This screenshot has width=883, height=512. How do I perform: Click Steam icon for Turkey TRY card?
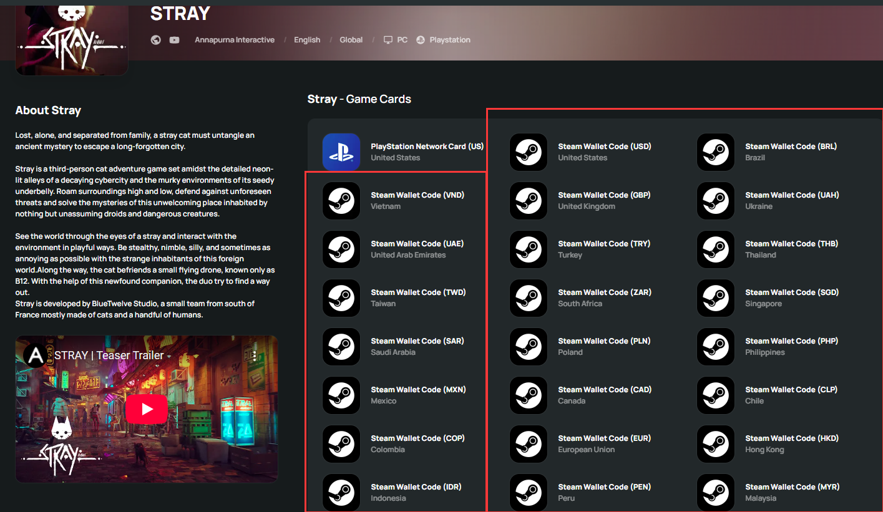tap(529, 249)
